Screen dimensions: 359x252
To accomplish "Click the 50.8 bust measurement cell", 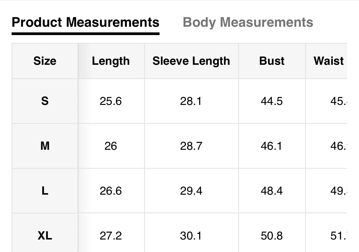I will coord(272,236).
